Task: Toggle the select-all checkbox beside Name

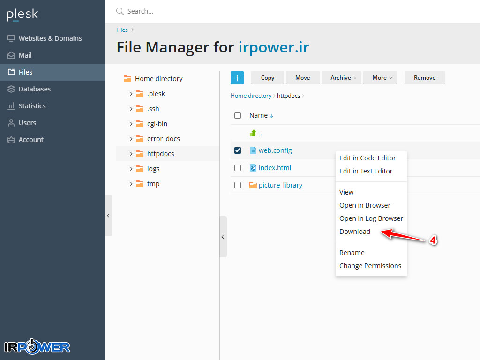Action: [x=238, y=115]
